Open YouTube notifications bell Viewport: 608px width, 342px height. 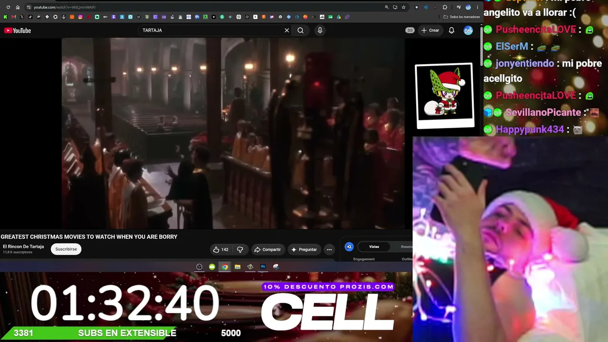point(452,30)
